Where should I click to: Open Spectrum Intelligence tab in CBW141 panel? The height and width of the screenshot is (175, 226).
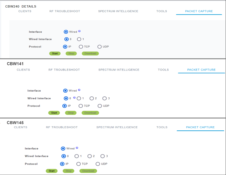coord(119,70)
